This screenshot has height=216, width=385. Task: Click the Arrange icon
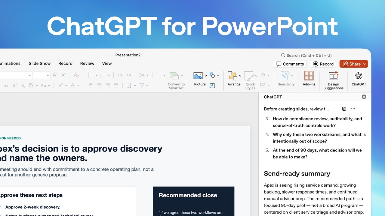232,76
